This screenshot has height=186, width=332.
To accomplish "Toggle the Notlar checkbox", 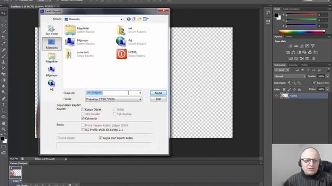I will tap(115, 109).
